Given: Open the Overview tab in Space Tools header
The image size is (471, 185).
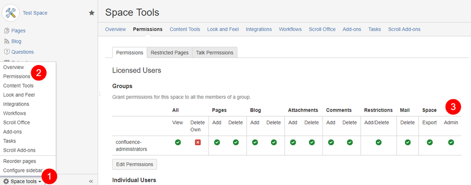Looking at the screenshot, I should [x=116, y=29].
